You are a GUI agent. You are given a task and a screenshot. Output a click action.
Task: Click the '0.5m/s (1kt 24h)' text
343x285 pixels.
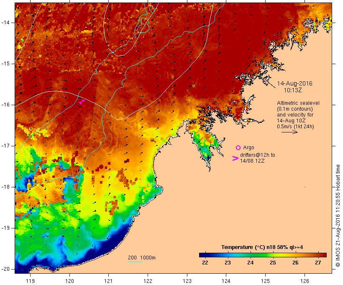click(295, 127)
